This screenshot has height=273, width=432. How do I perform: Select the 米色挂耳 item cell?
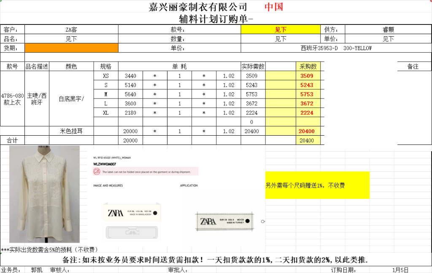71,131
